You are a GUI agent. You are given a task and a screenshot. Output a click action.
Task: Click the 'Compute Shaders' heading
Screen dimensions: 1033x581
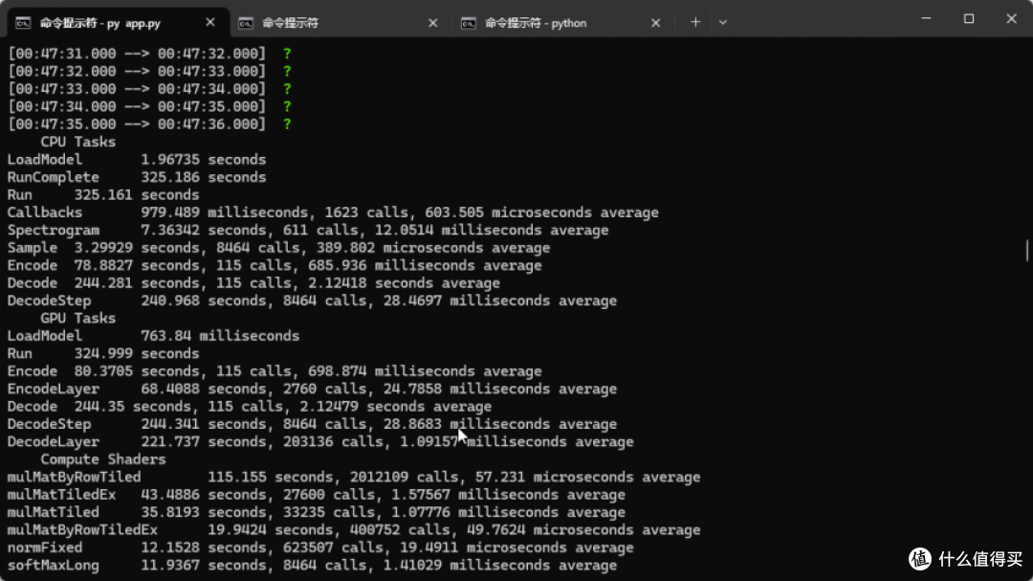click(102, 459)
